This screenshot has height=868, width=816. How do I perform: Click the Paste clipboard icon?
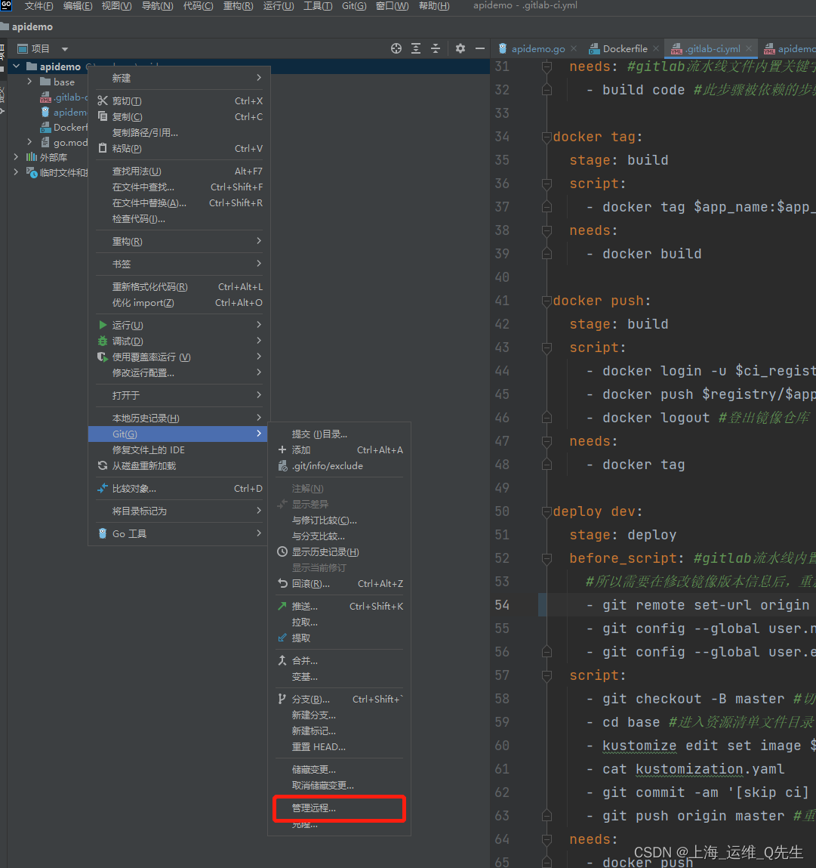click(x=103, y=148)
